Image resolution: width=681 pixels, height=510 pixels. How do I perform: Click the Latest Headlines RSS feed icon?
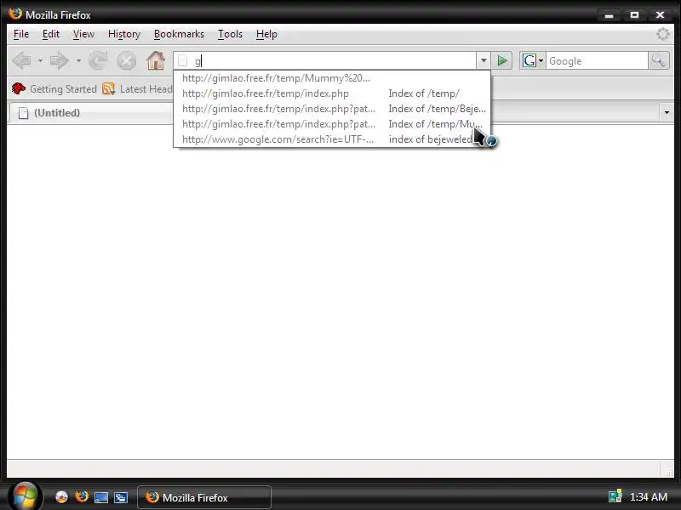click(x=109, y=89)
